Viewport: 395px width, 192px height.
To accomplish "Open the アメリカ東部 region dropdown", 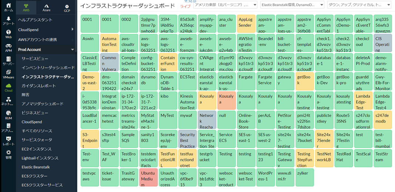I will click(226, 5).
